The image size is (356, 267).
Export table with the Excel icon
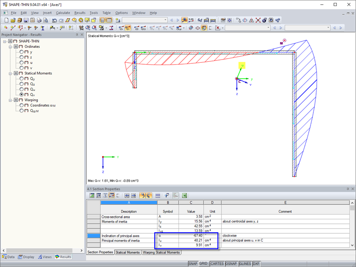[x=185, y=195]
